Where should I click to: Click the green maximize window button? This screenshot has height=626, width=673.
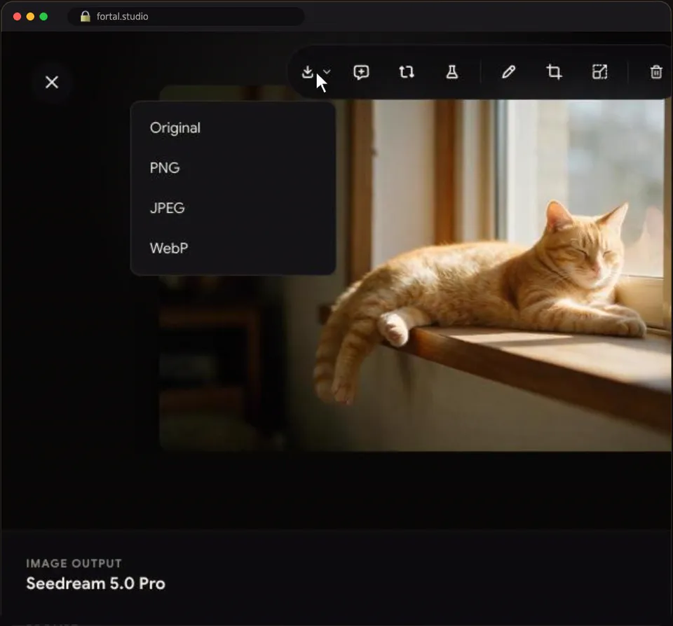pyautogui.click(x=43, y=16)
